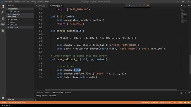The image size is (191, 107).
Task: Split the editor to the right
Action: (185, 6)
